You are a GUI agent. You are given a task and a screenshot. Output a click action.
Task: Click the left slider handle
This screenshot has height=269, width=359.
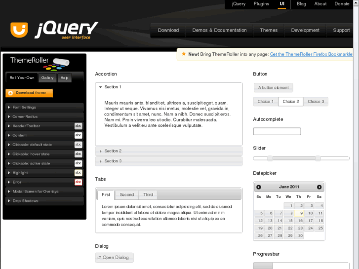pyautogui.click(x=270, y=158)
